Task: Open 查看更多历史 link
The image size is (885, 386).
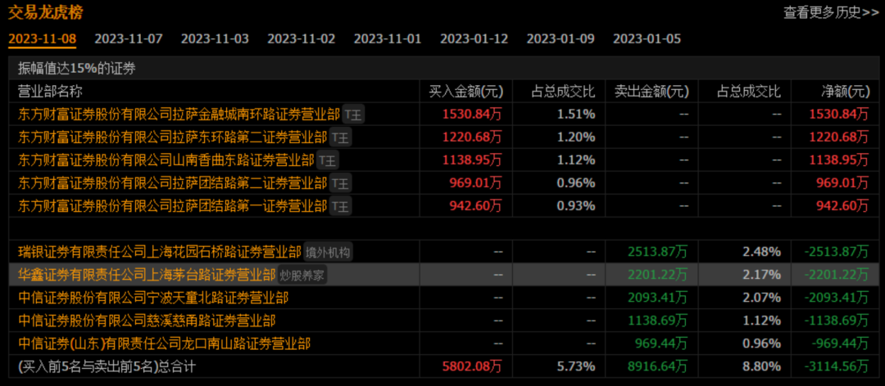Action: 830,11
